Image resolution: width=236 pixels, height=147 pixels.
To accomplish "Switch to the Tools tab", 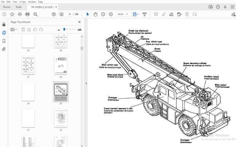I will pyautogui.click(x=19, y=7).
